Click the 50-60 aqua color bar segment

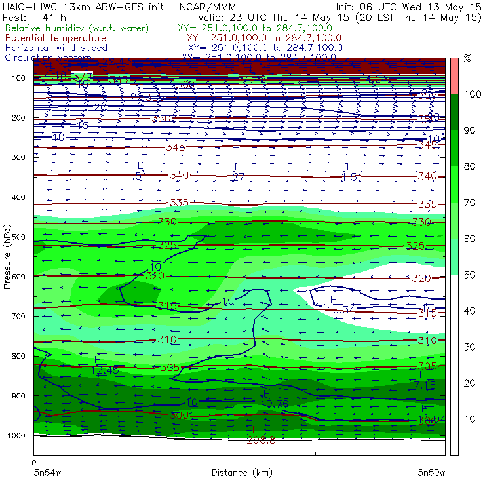454,257
